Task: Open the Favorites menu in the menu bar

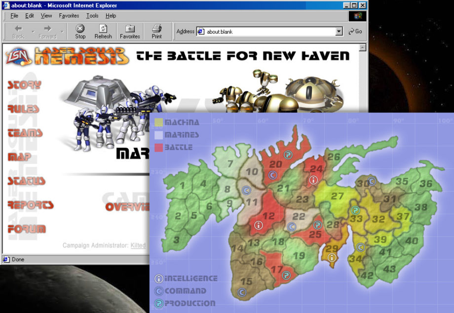Action: point(69,16)
